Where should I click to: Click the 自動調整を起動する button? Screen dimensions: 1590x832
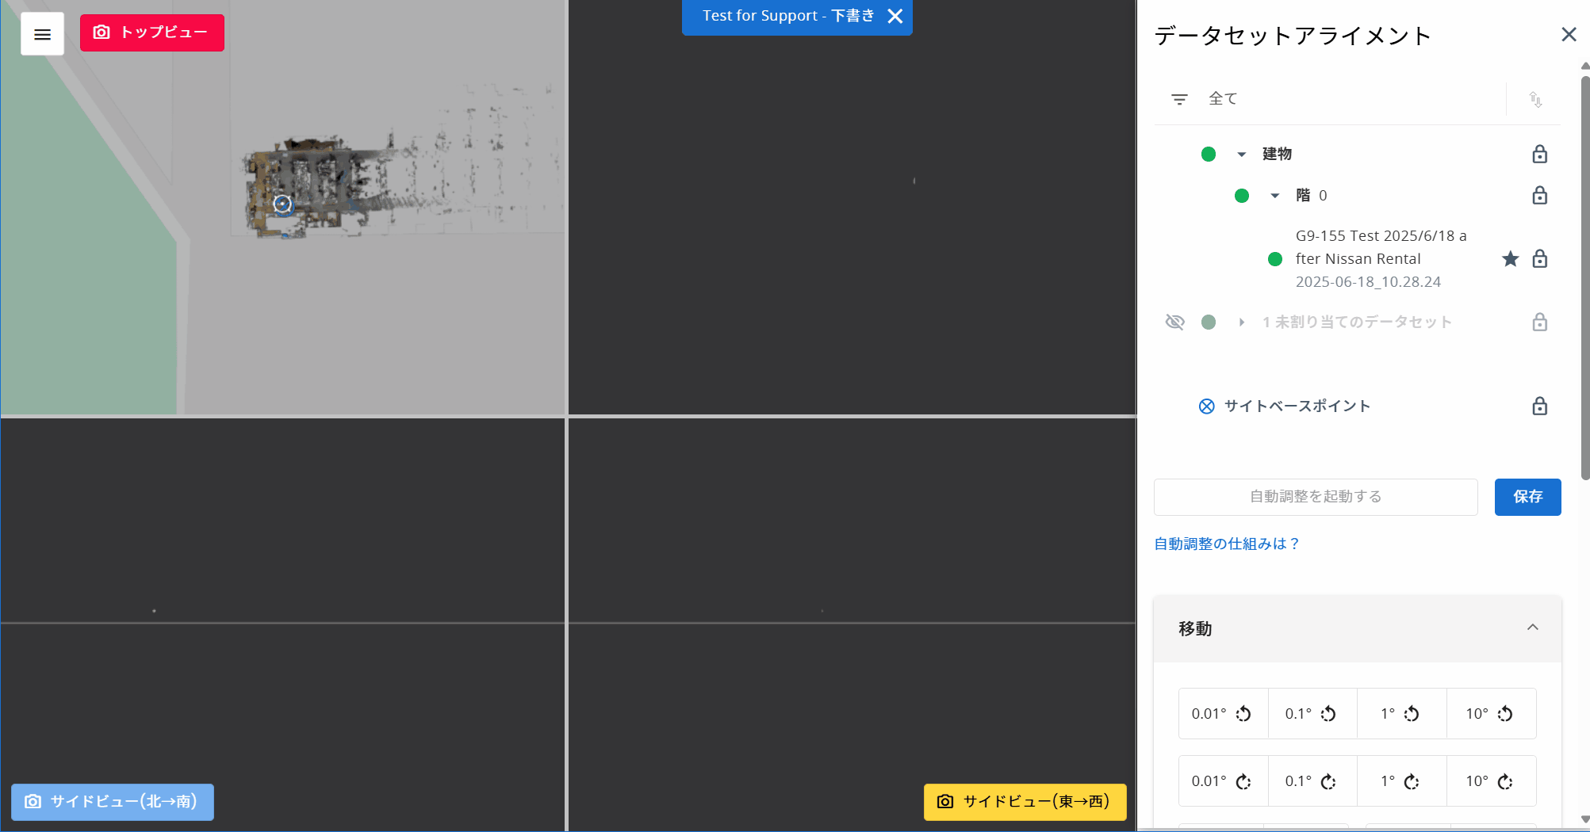(x=1316, y=497)
